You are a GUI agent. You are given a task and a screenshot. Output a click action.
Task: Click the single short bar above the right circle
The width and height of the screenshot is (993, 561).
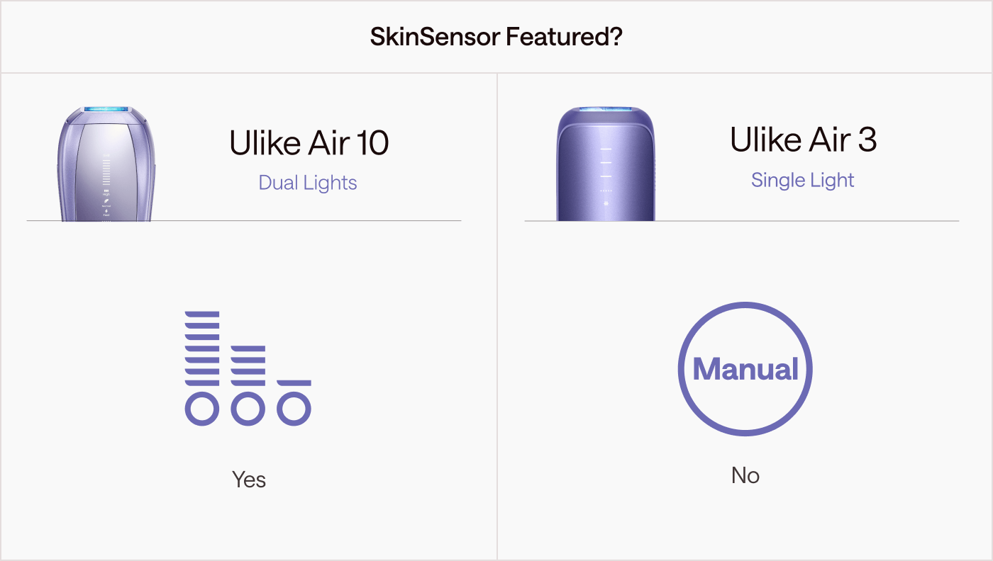pyautogui.click(x=294, y=382)
